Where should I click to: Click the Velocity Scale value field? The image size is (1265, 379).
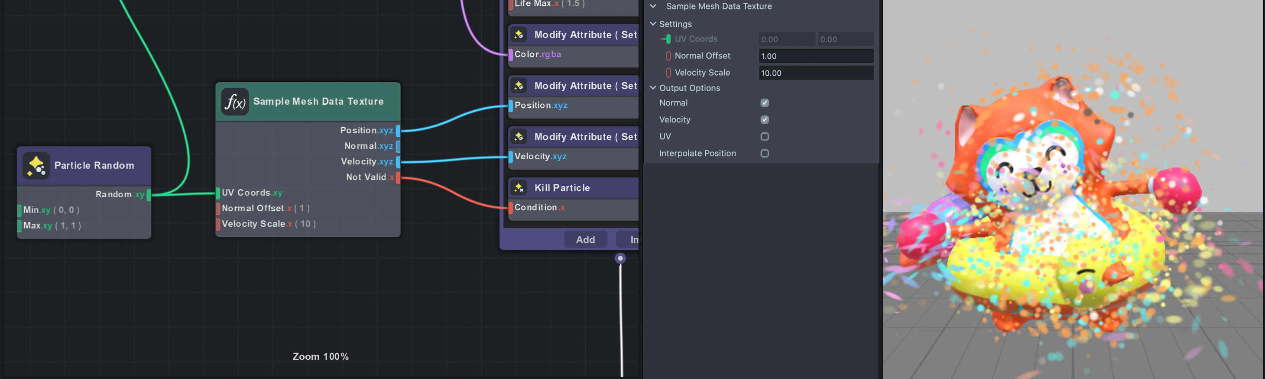[x=815, y=73]
